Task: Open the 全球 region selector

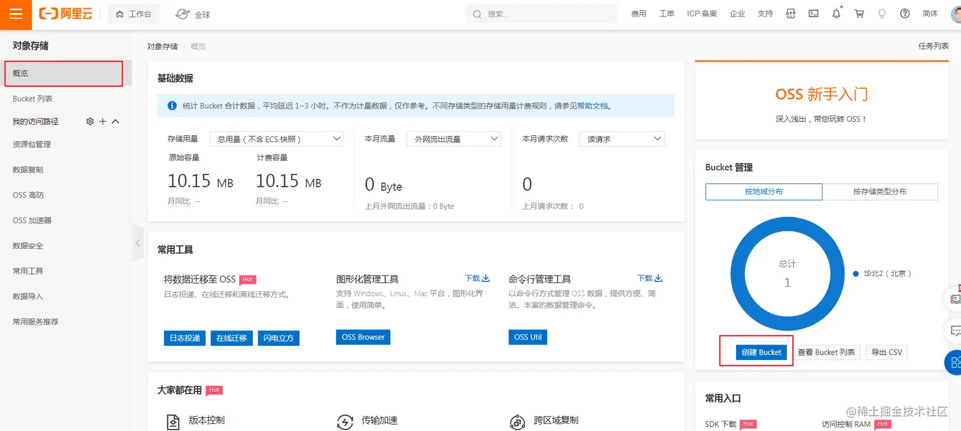Action: 193,14
